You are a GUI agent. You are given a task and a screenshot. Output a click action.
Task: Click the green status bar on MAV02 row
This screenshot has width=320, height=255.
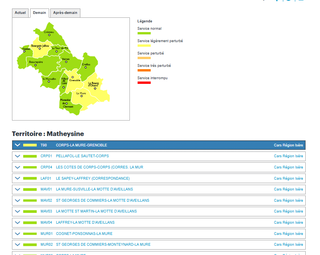coord(30,201)
